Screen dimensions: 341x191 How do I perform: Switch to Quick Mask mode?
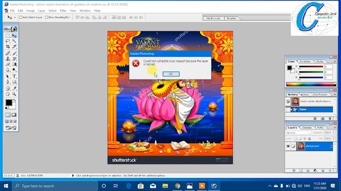(x=14, y=115)
